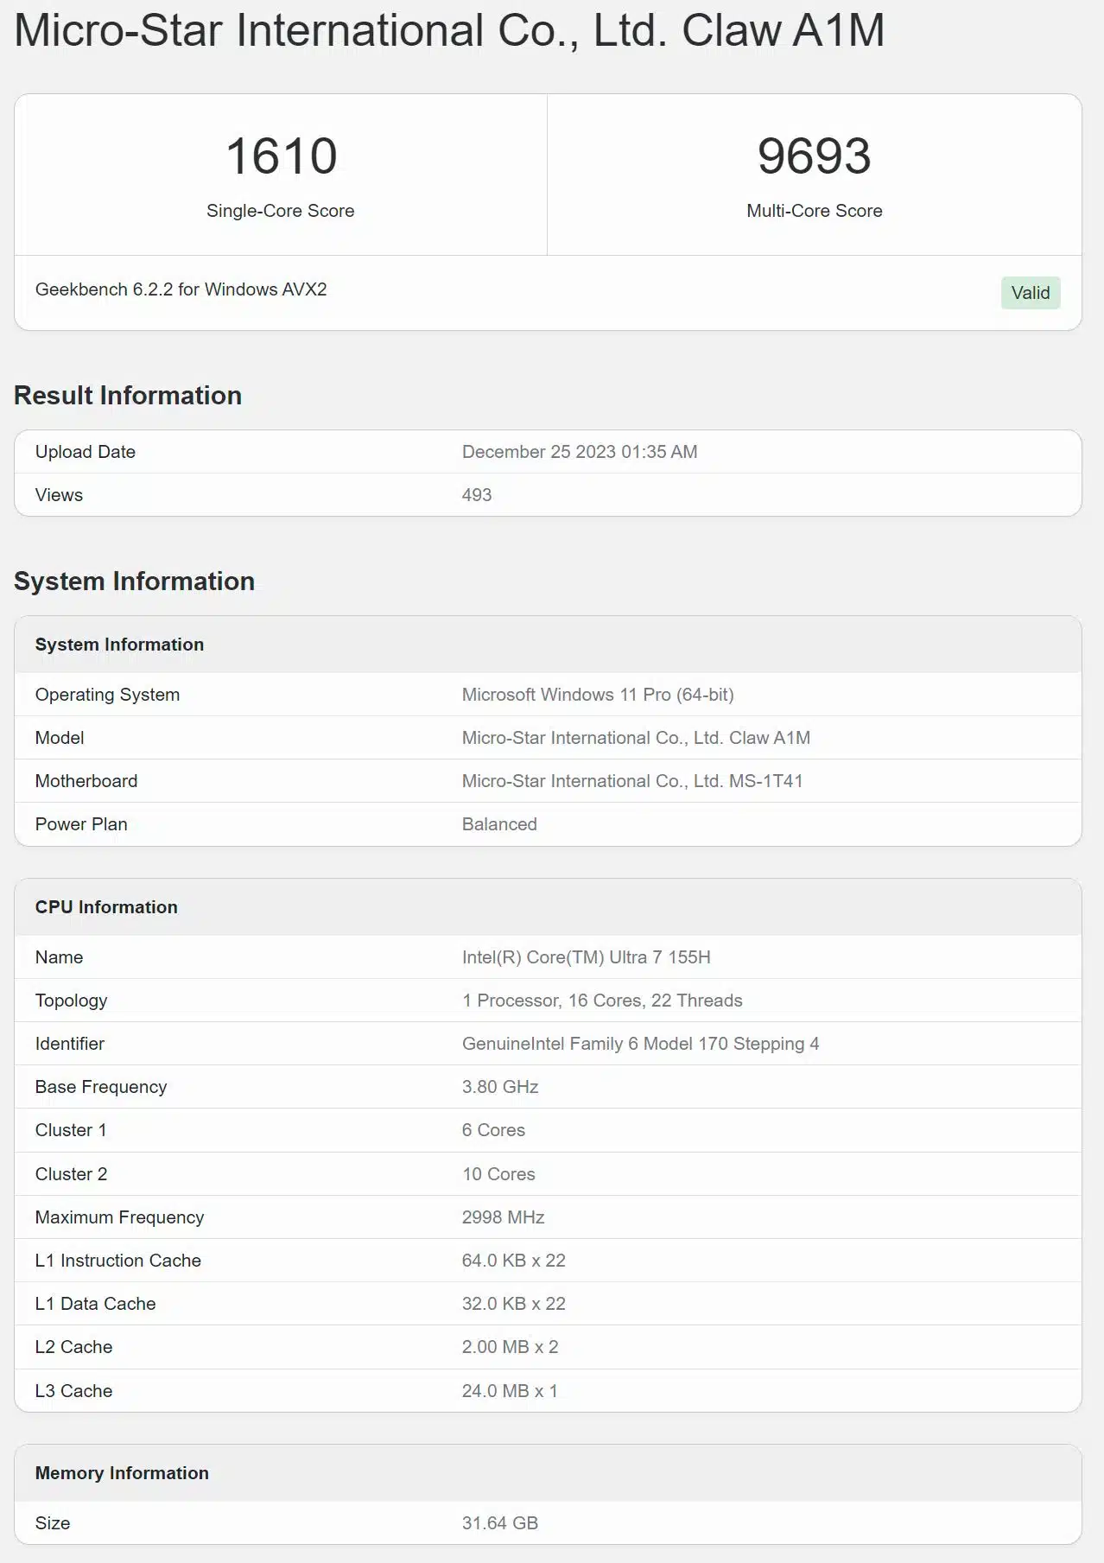This screenshot has height=1563, width=1104.
Task: Click the Result Information heading
Action: pyautogui.click(x=128, y=396)
